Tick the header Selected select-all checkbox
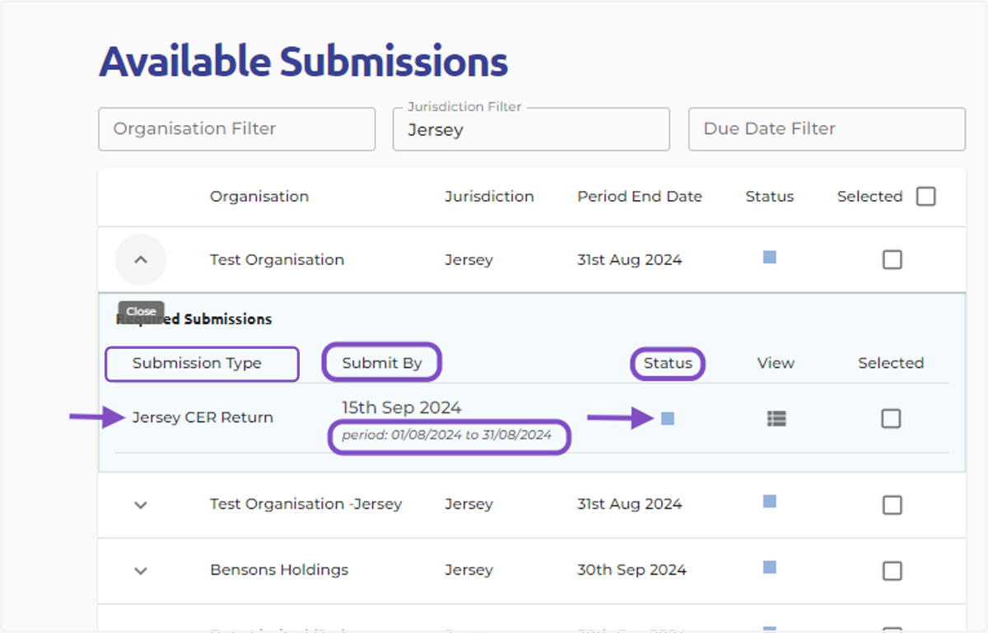The height and width of the screenshot is (633, 988). (x=926, y=197)
